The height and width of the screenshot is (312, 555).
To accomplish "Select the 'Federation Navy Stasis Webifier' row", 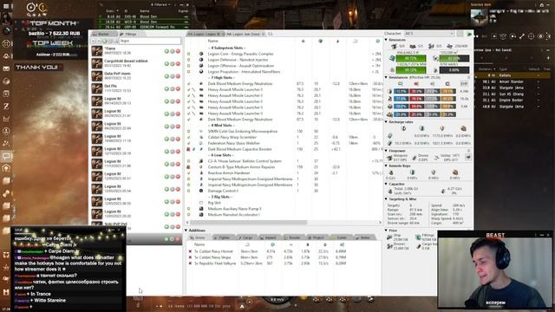I will (284, 143).
